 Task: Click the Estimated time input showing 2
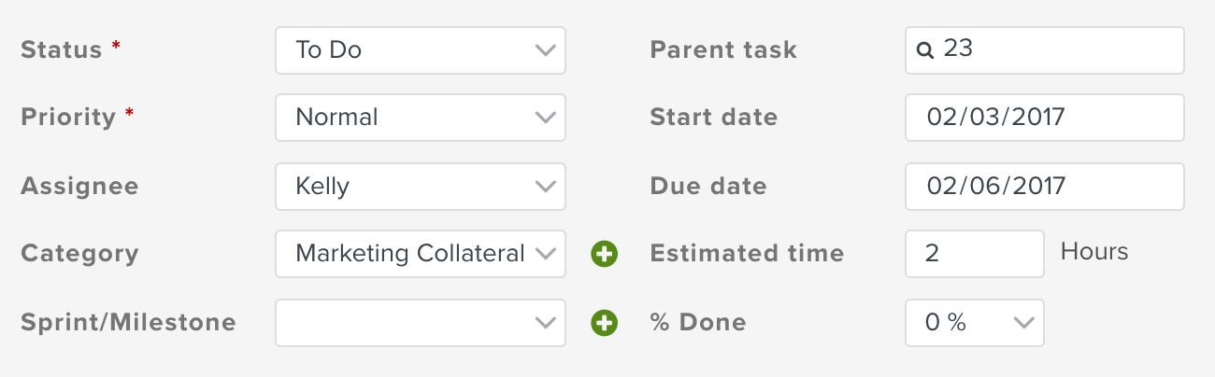pyautogui.click(x=974, y=254)
